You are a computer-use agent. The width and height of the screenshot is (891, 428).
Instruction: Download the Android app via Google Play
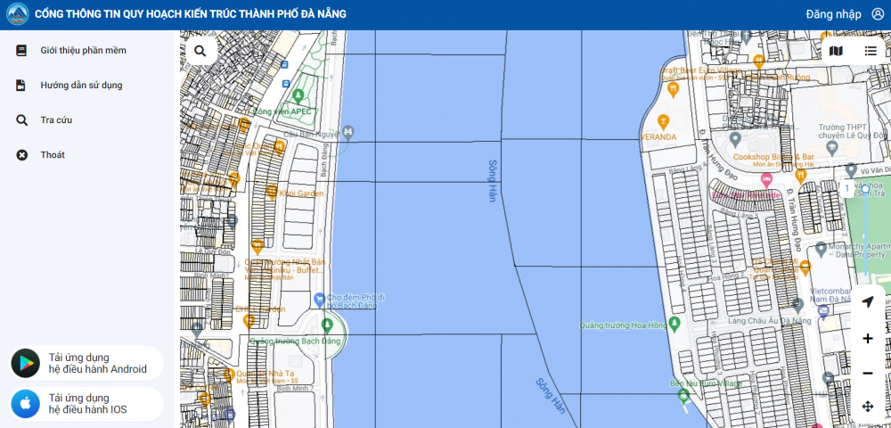point(87,363)
